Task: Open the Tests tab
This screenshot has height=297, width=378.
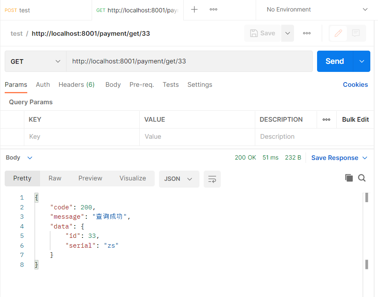Action: coord(171,85)
